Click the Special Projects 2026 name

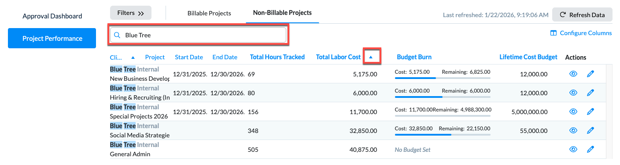(139, 116)
